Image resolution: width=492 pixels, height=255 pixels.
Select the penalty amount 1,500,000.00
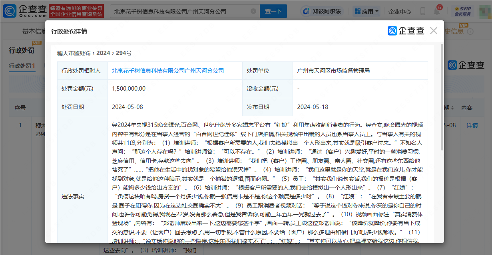pos(129,89)
